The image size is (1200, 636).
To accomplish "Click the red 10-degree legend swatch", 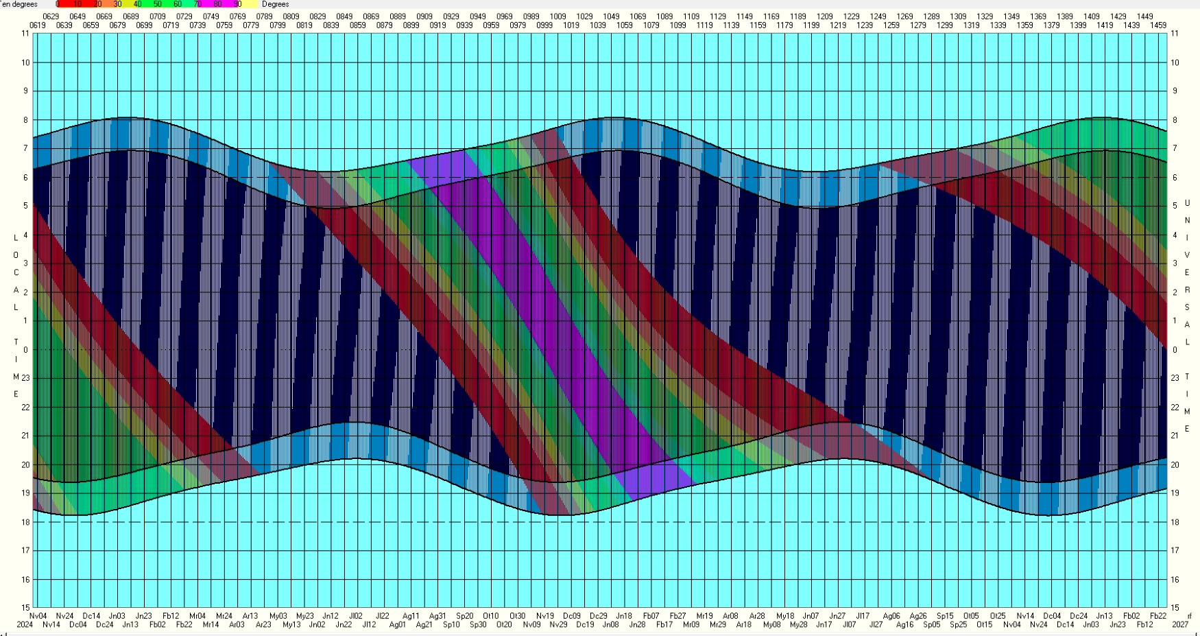I will pos(77,4).
